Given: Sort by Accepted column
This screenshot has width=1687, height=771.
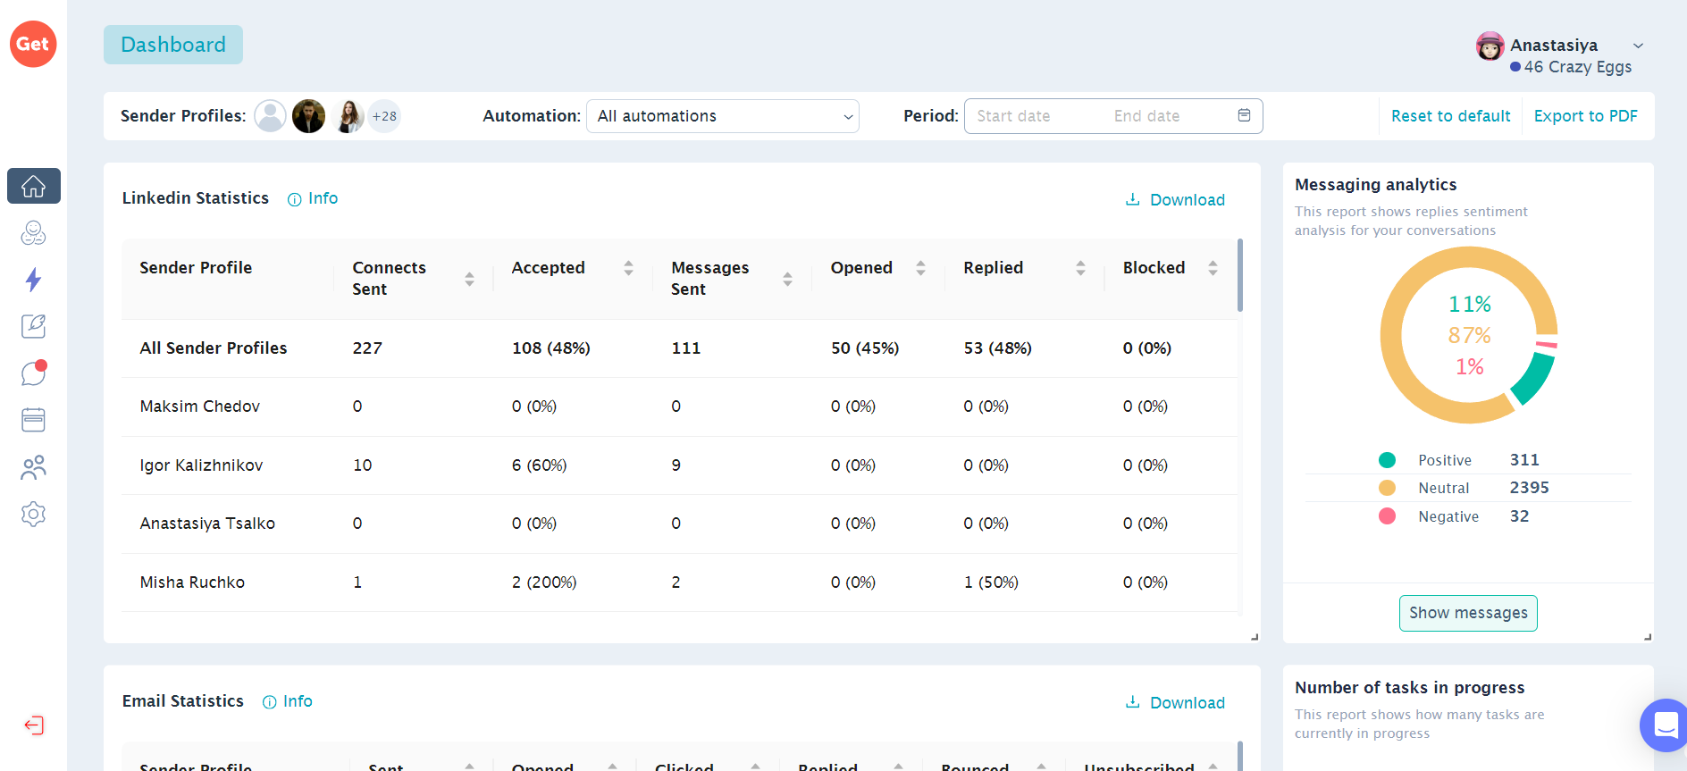Looking at the screenshot, I should click(x=628, y=268).
